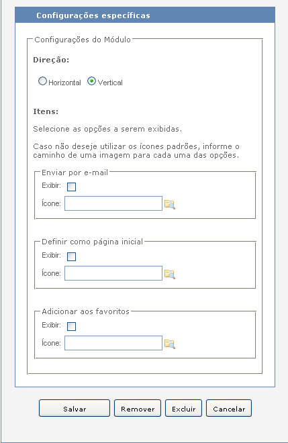Cancel changes with the Cancelar button
Image resolution: width=288 pixels, height=443 pixels.
click(x=229, y=408)
